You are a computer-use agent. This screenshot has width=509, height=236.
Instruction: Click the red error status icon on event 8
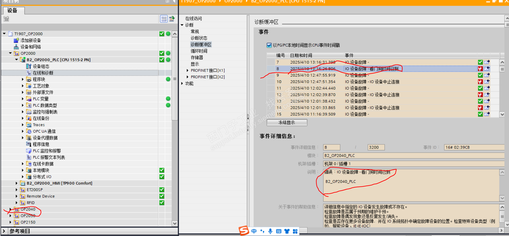click(x=480, y=69)
